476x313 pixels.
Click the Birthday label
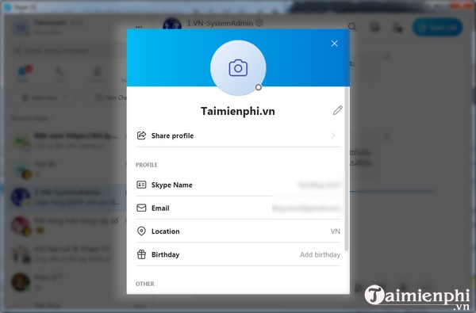coord(166,254)
